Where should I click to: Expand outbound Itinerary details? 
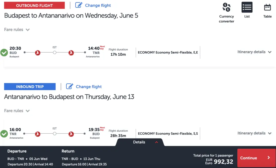point(254,52)
